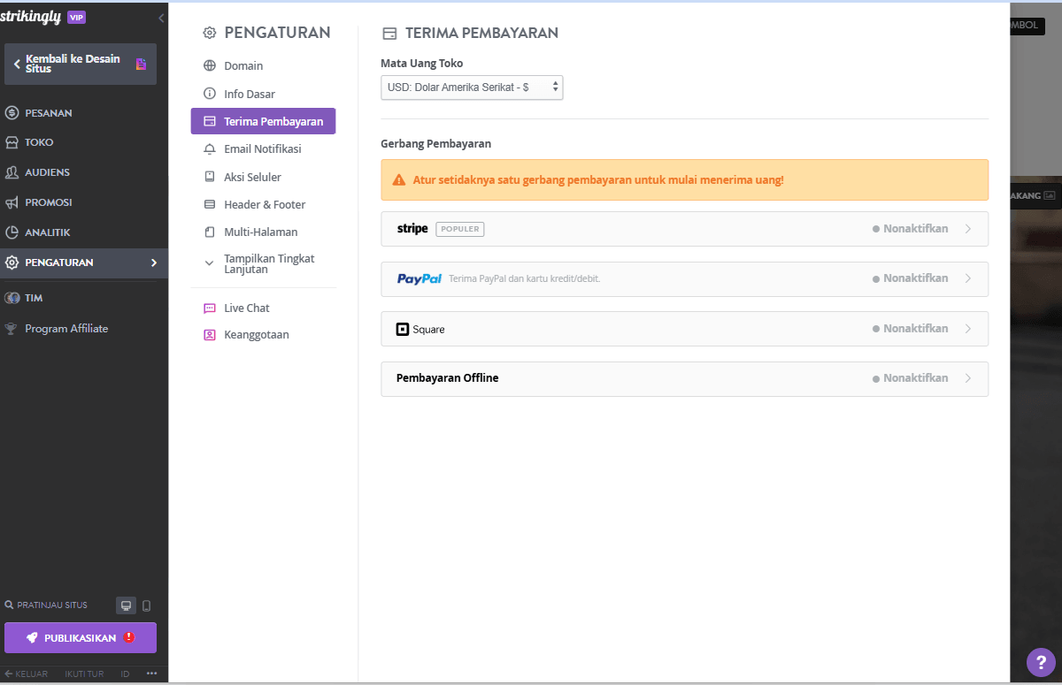Click the Square payment icon

(404, 328)
